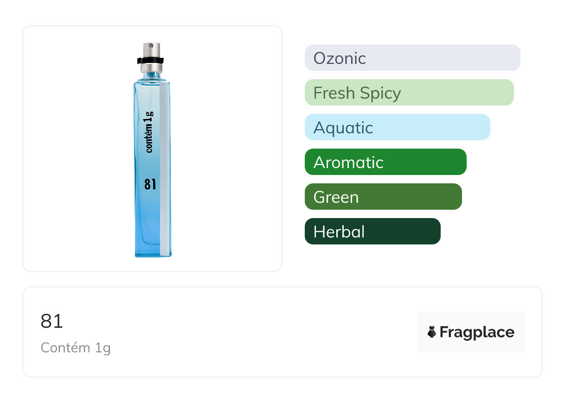
Task: Click the blank area right of the bottle in the image card
Action: [x=227, y=148]
